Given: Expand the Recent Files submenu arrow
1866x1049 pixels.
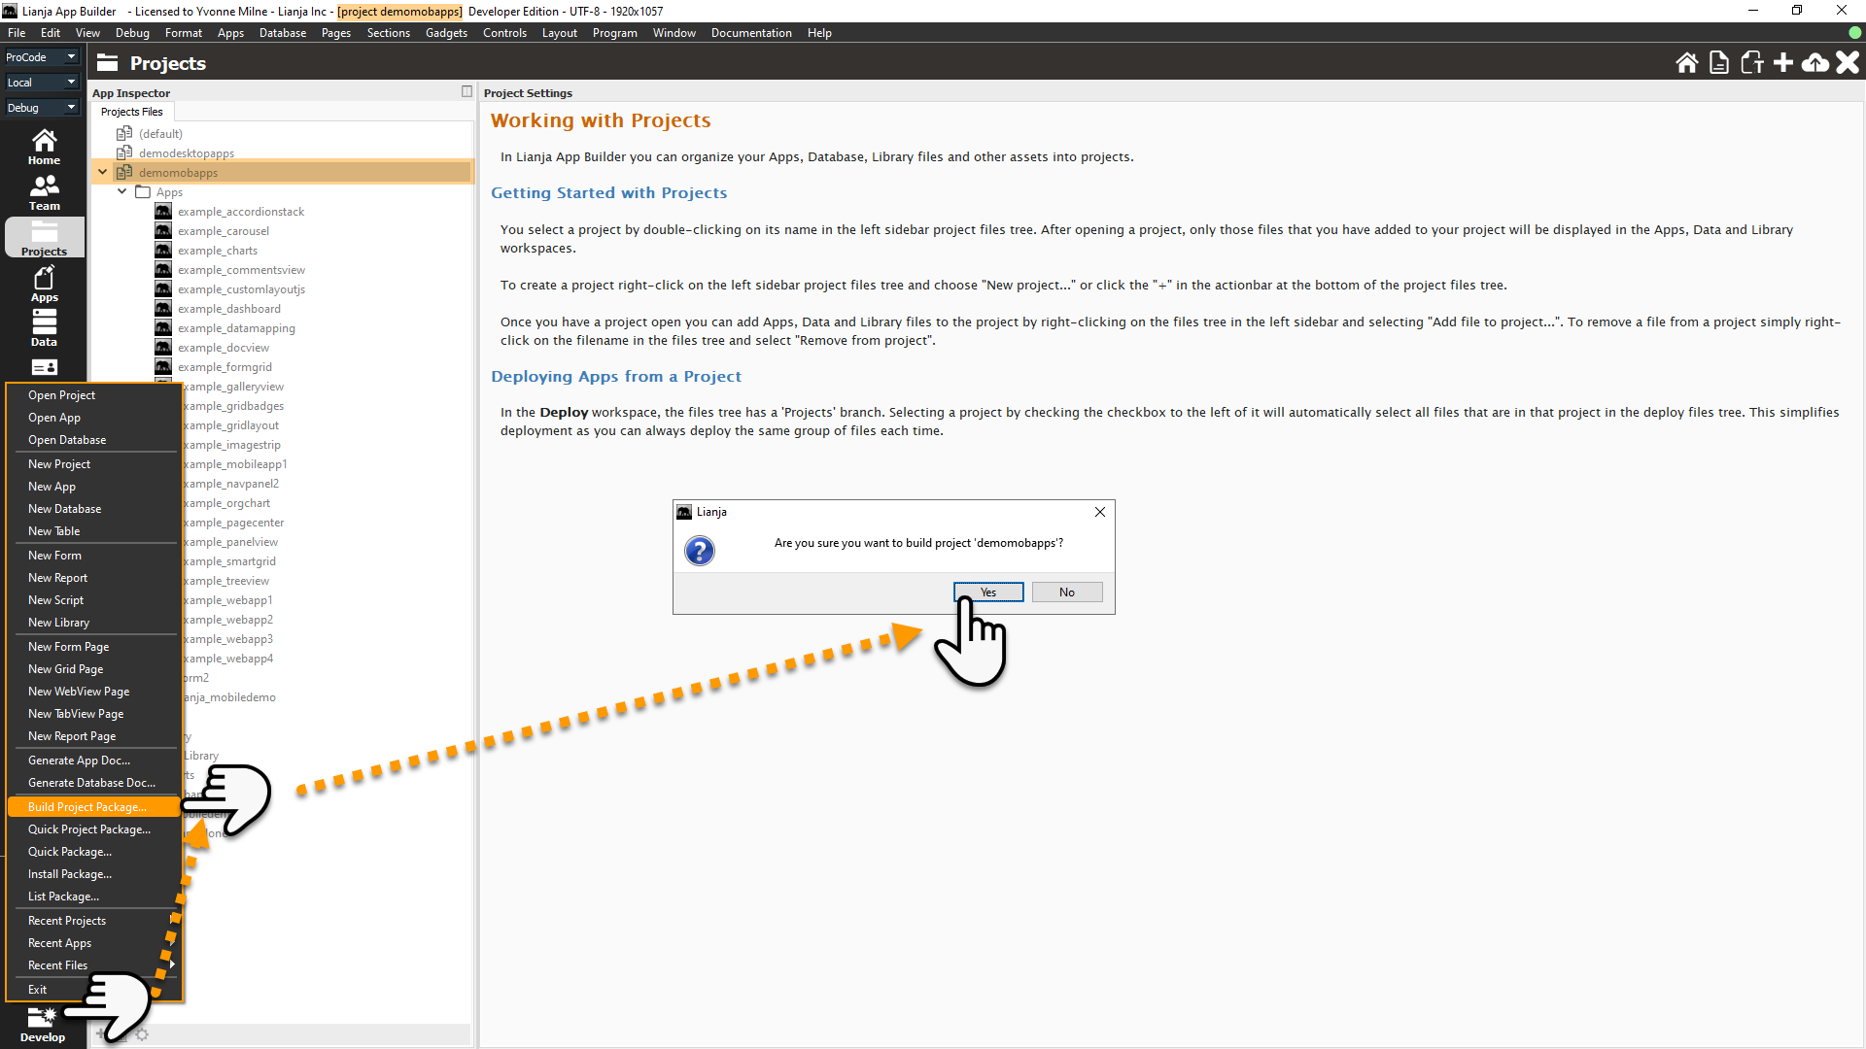Looking at the screenshot, I should (172, 965).
